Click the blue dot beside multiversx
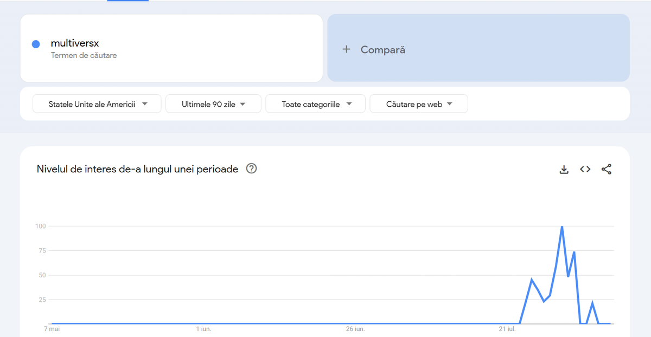The image size is (651, 337). click(36, 44)
